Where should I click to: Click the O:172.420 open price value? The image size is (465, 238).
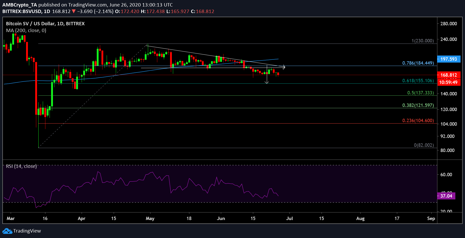coord(127,11)
